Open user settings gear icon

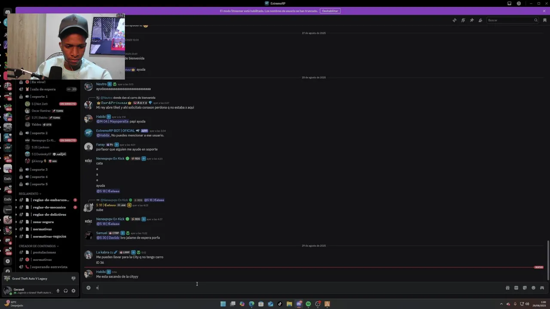pos(73,291)
